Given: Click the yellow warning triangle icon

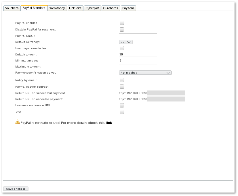Looking at the screenshot, I should 18,122.
